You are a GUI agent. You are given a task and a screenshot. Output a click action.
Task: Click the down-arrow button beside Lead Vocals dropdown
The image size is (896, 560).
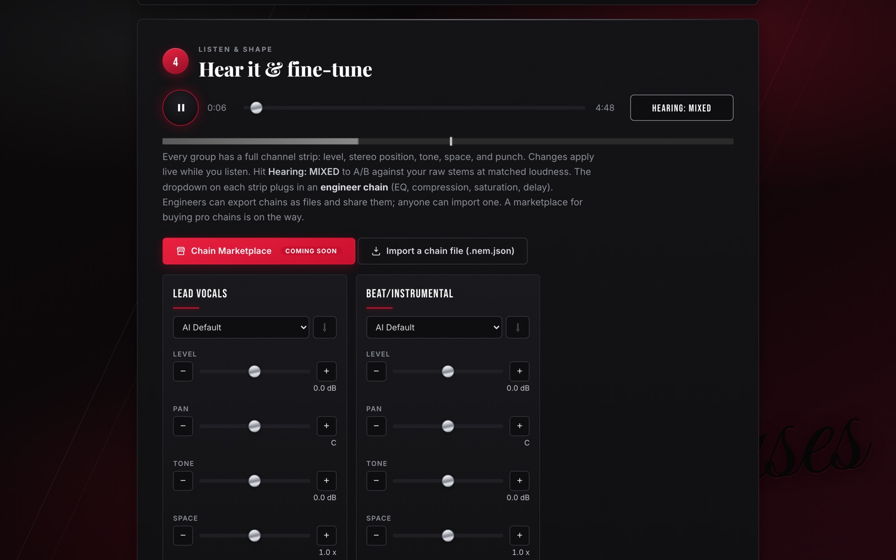(x=325, y=327)
